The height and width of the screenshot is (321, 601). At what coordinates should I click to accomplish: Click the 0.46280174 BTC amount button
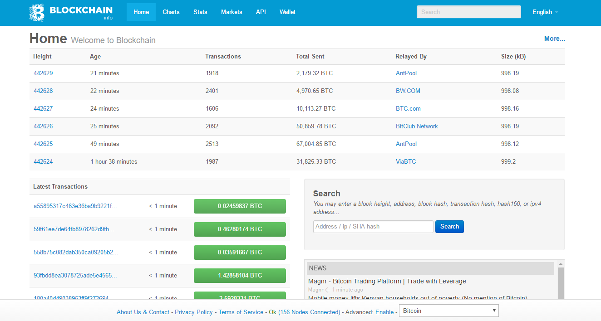click(240, 229)
